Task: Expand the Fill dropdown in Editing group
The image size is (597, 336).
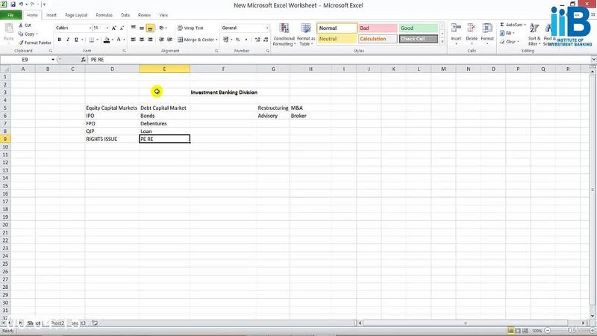Action: point(513,33)
